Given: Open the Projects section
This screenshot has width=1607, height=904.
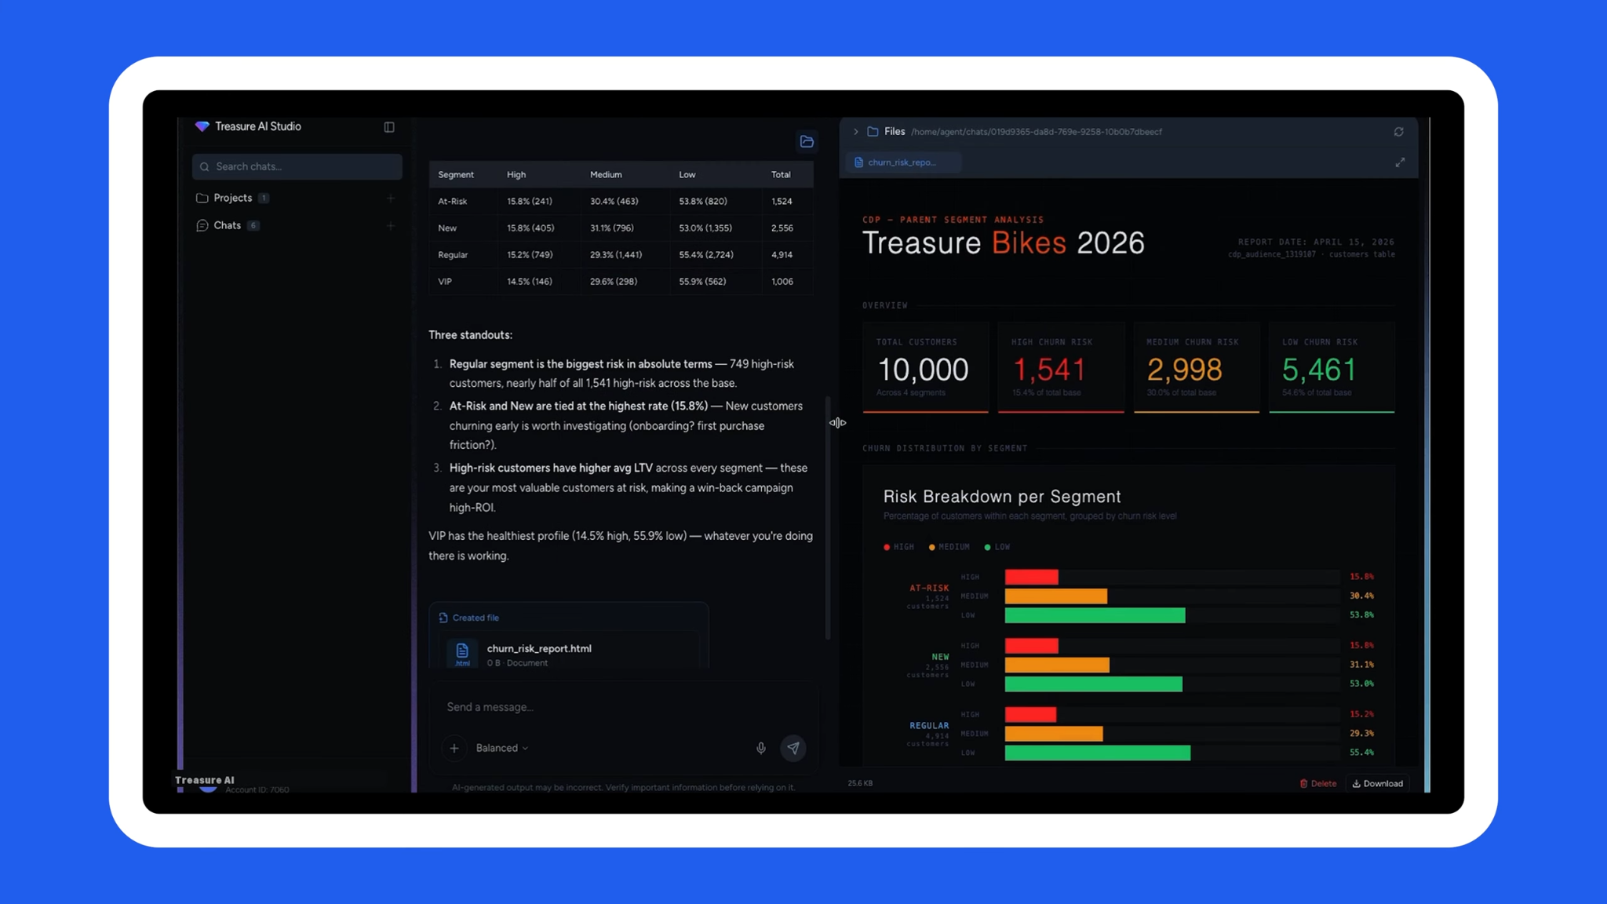Looking at the screenshot, I should coord(233,198).
